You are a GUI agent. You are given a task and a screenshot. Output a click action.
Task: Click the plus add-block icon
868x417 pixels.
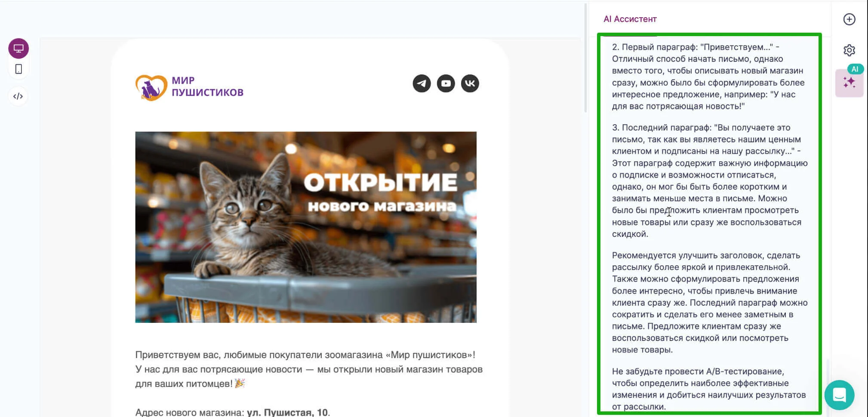[x=849, y=19]
